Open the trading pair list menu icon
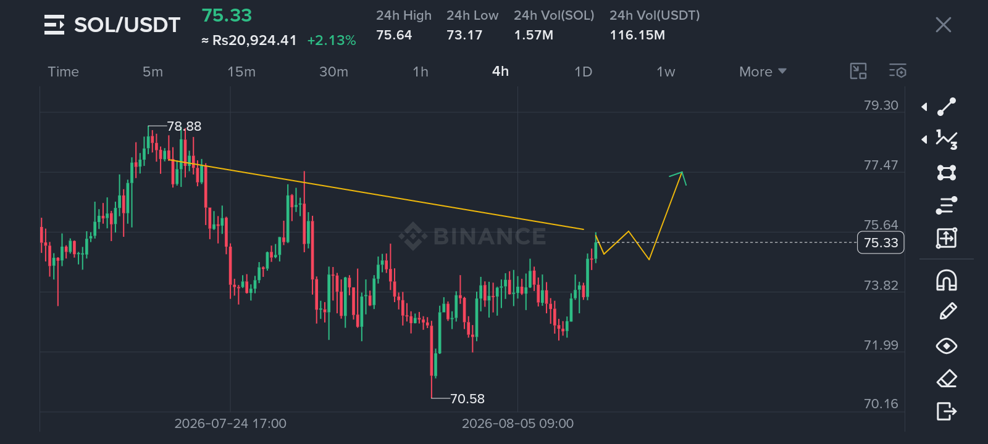The image size is (988, 444). click(54, 25)
